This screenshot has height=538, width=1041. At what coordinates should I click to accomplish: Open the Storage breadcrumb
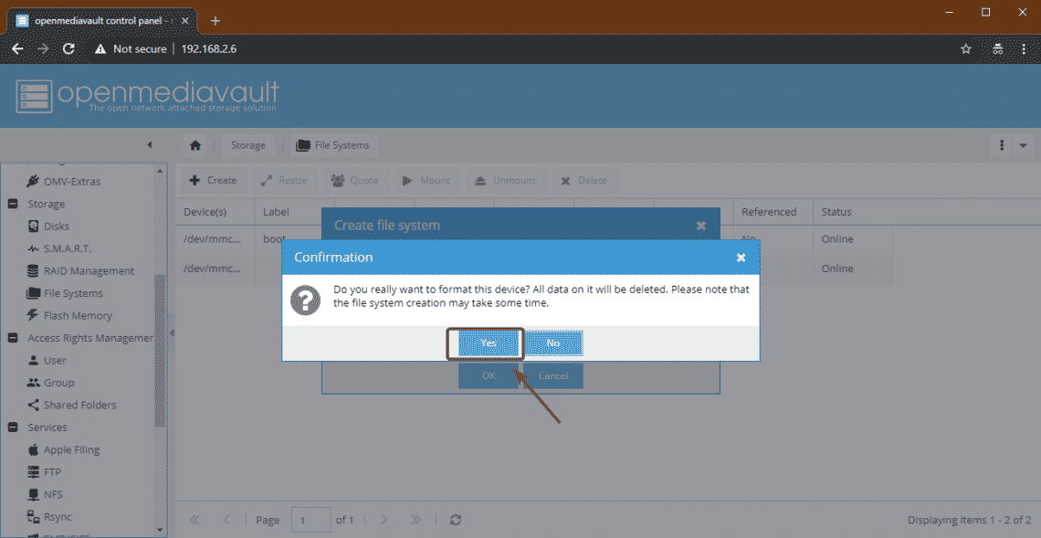(248, 145)
